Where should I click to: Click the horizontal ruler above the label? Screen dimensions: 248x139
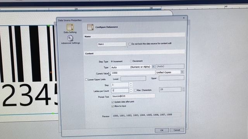pyautogui.click(x=124, y=8)
